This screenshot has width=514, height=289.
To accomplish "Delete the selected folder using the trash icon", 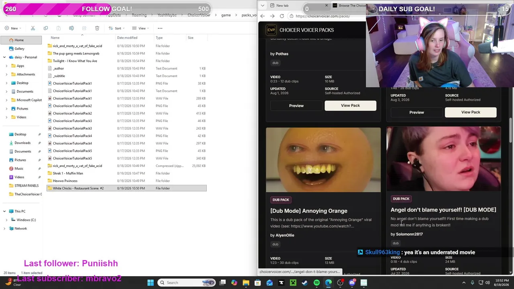I will click(x=97, y=28).
